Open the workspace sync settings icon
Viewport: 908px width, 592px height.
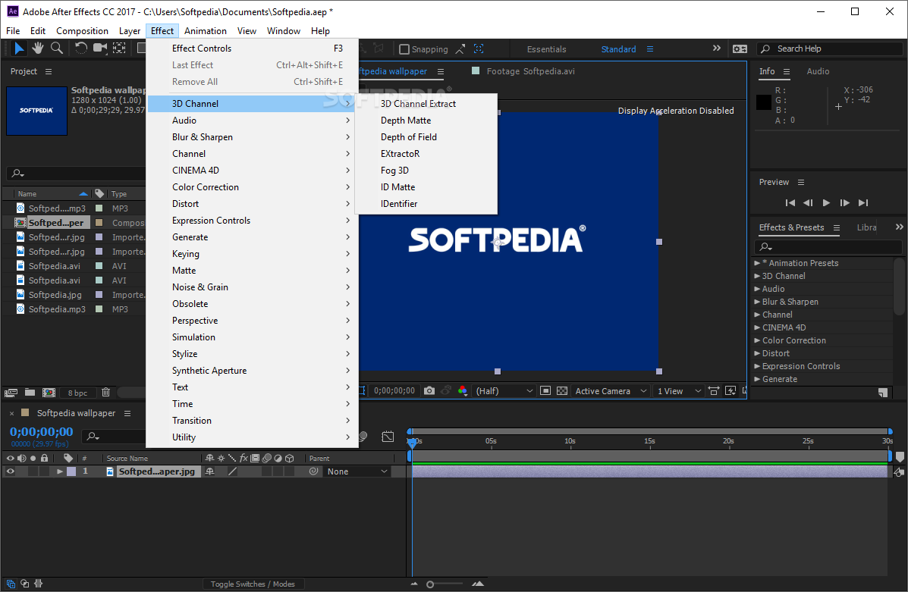point(740,49)
